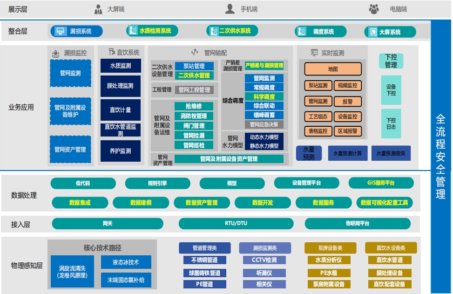The width and height of the screenshot is (453, 294).
Task: Select the 地图 panel inside 实时监测
Action: click(x=333, y=68)
